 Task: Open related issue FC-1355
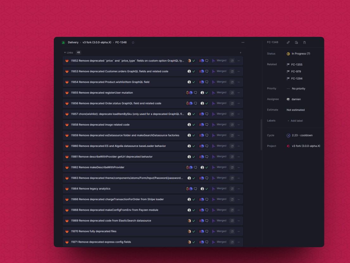point(295,65)
